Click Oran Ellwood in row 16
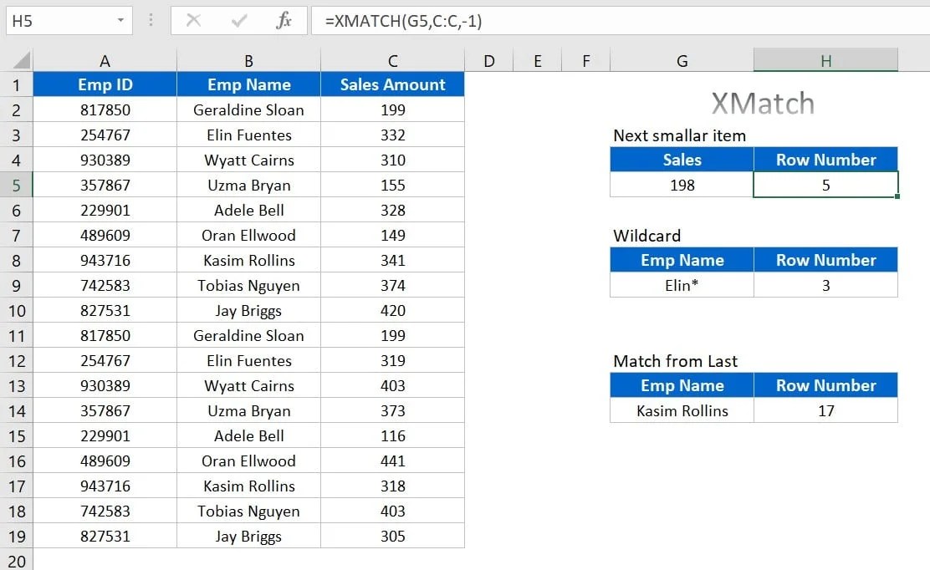The height and width of the screenshot is (570, 930). coord(248,461)
